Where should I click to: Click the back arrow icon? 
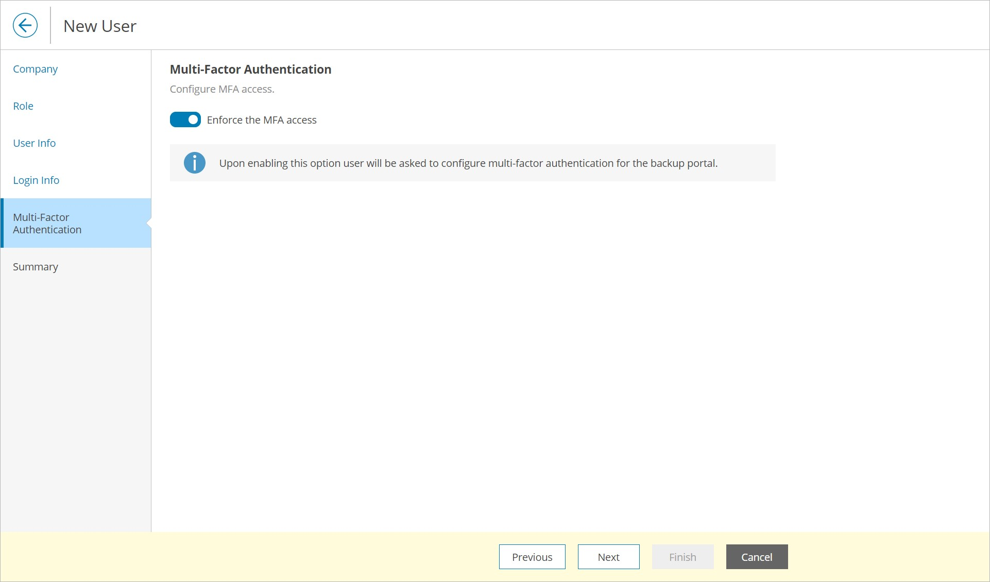click(25, 25)
